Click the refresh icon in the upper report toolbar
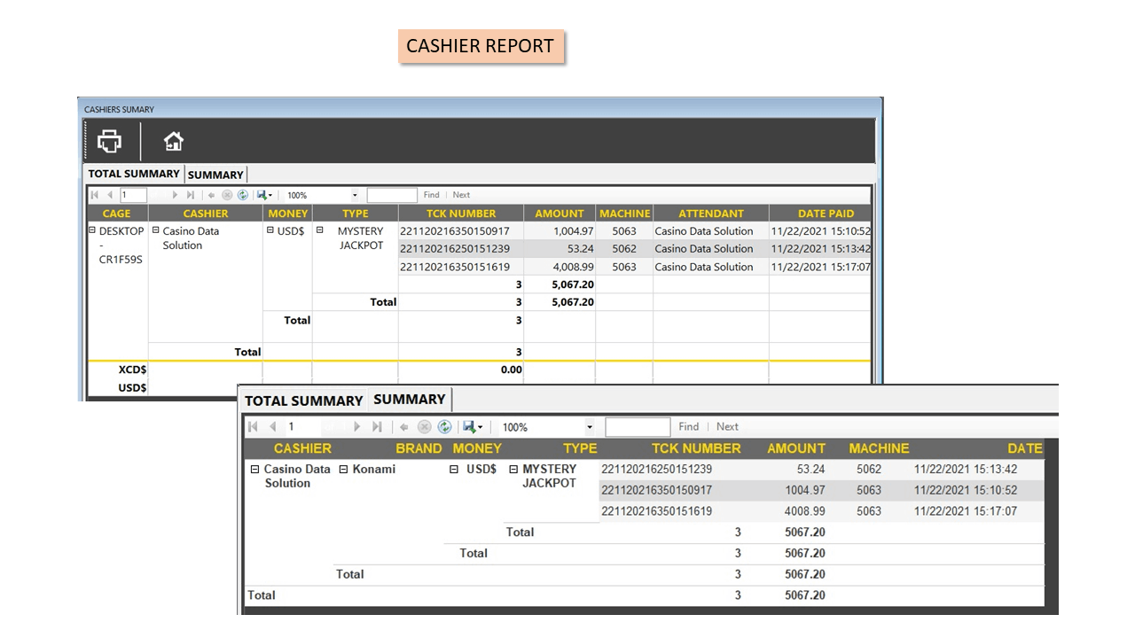The height and width of the screenshot is (638, 1135). pyautogui.click(x=242, y=195)
